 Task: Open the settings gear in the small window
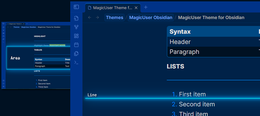pyautogui.click(x=4, y=86)
